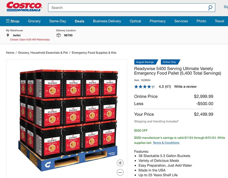This screenshot has height=178, width=228.
Task: Open the hamburger Shop menu
Action: (x=13, y=21)
